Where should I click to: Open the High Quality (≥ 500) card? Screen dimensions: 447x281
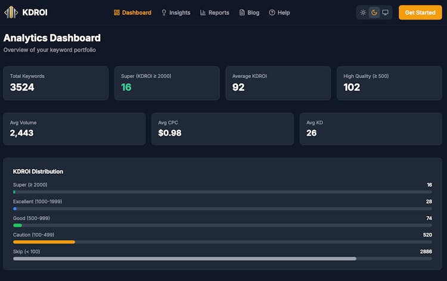(390, 83)
